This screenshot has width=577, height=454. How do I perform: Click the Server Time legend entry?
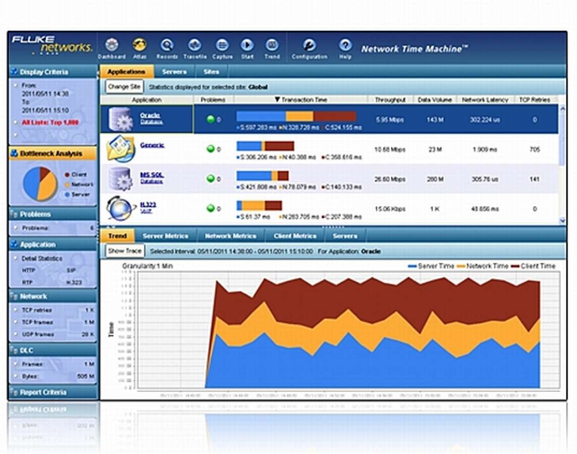click(x=431, y=266)
